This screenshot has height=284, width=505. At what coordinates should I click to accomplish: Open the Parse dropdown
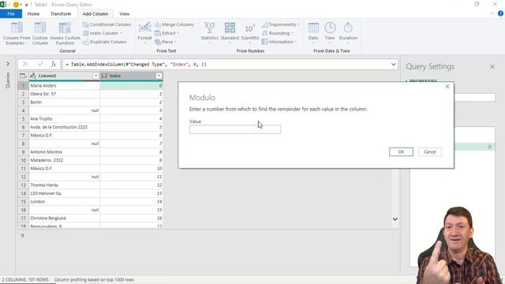click(x=165, y=42)
